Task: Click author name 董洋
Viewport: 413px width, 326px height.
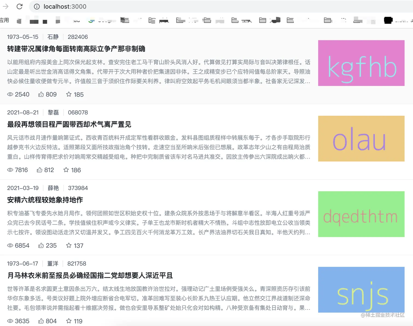Action: pos(53,263)
